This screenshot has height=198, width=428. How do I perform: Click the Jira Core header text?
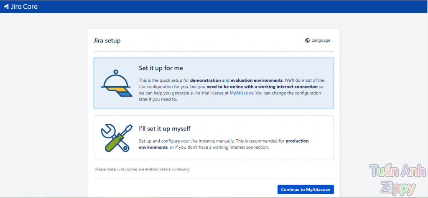tap(24, 6)
